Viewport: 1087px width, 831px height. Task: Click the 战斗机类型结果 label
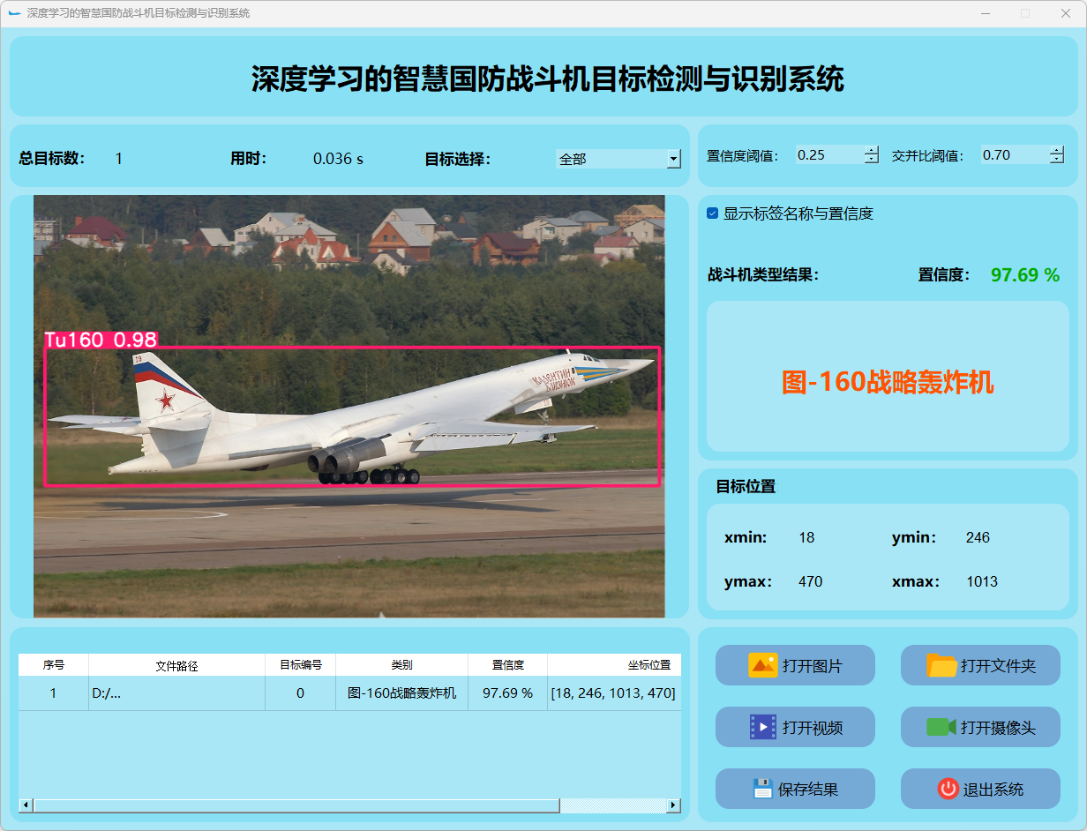click(x=764, y=275)
